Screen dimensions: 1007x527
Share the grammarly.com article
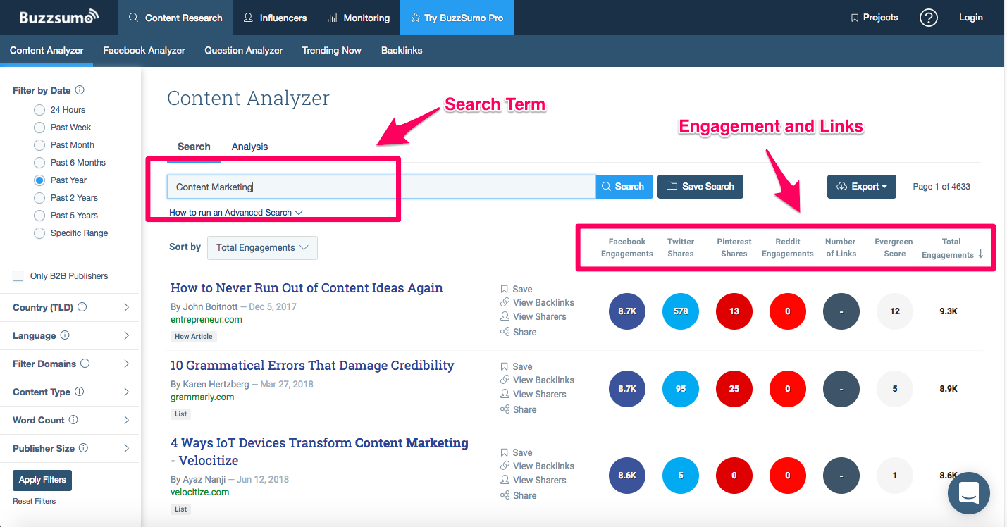click(x=518, y=409)
